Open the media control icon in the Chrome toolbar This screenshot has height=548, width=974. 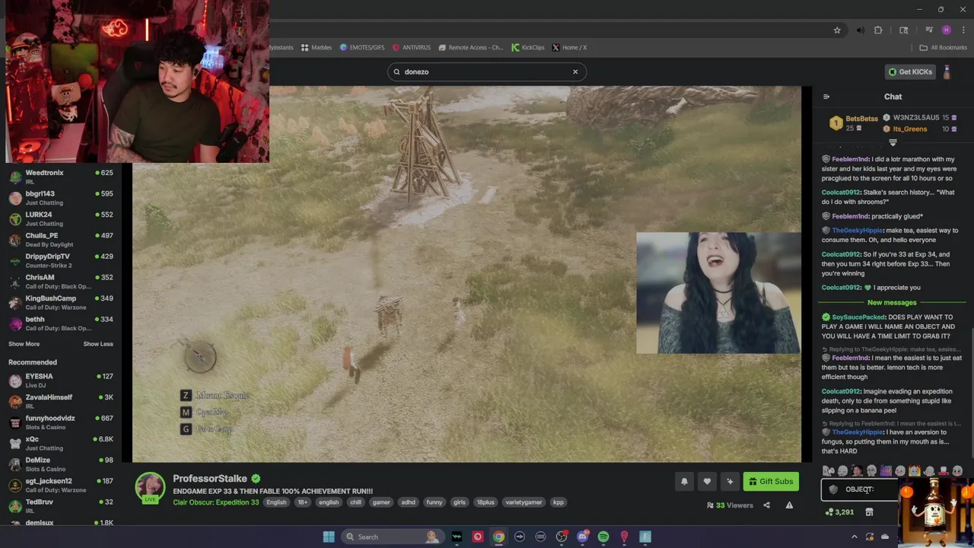(x=929, y=30)
